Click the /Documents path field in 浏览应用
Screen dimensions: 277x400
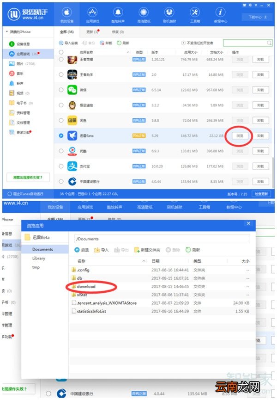pos(162,239)
